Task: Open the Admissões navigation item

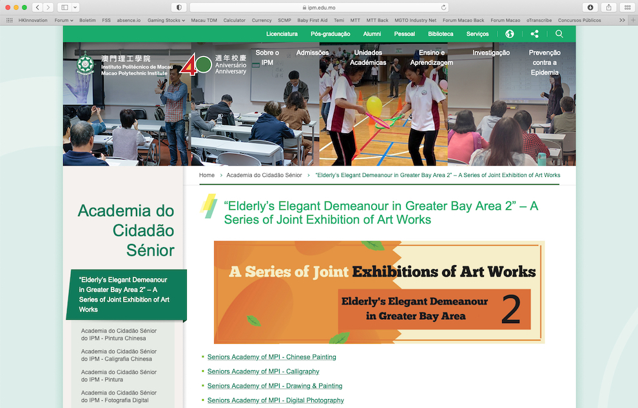Action: 313,53
